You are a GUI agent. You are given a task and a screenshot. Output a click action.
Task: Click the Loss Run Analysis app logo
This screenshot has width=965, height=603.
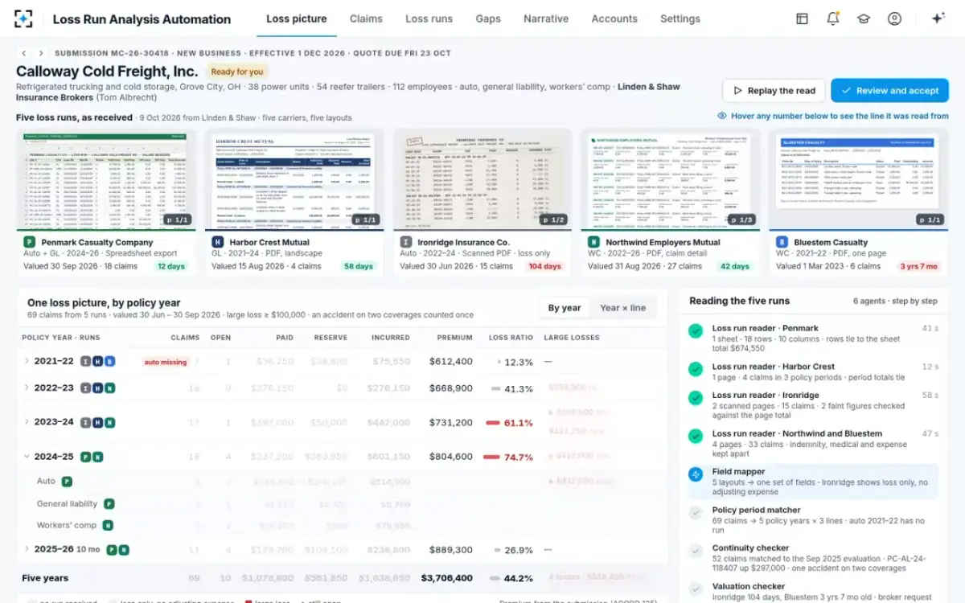23,18
